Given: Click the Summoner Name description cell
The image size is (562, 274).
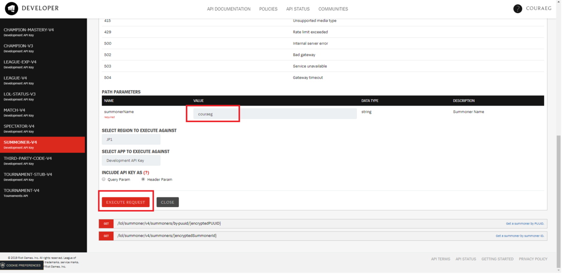Looking at the screenshot, I should click(468, 112).
